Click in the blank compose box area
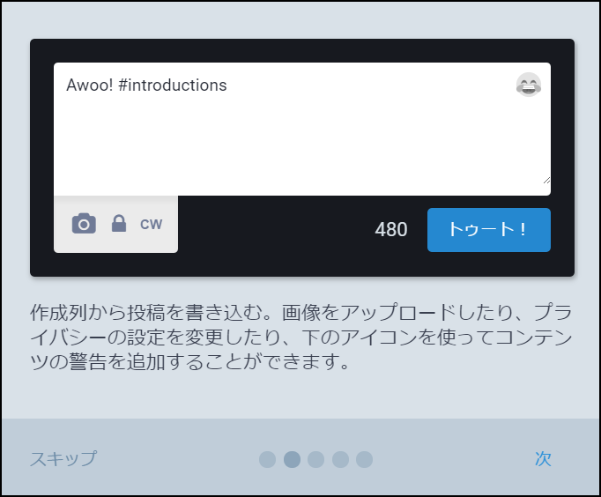The image size is (601, 497). 302,142
